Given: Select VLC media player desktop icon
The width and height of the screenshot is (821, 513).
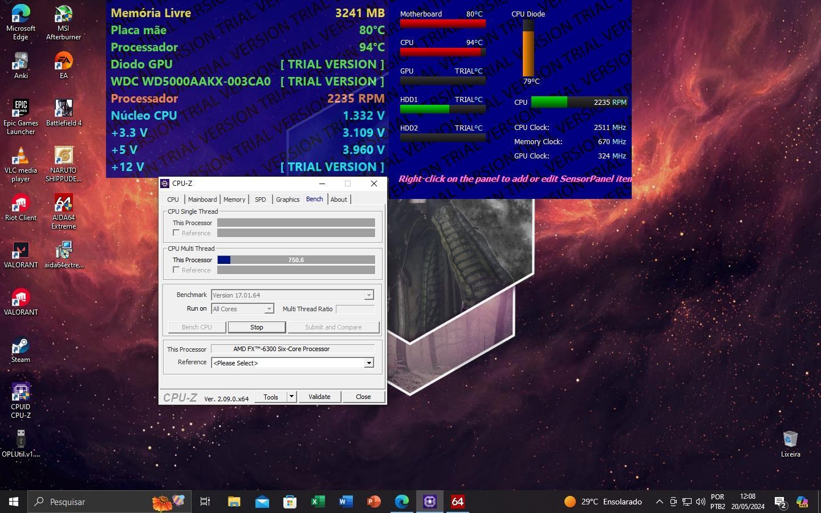Looking at the screenshot, I should (21, 164).
